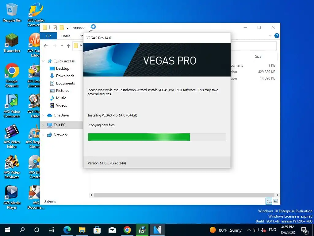The width and height of the screenshot is (314, 236).
Task: Open clock showing 4:25 PM
Action: (288, 230)
